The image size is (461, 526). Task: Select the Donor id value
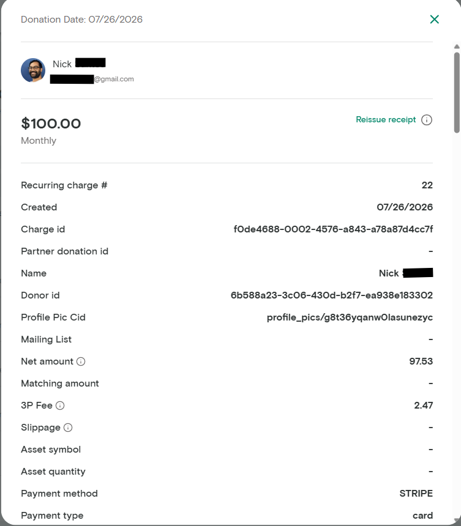tap(332, 295)
